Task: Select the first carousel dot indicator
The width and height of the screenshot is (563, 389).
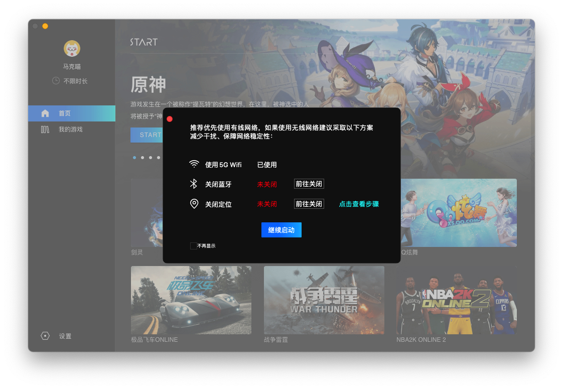Action: point(134,158)
